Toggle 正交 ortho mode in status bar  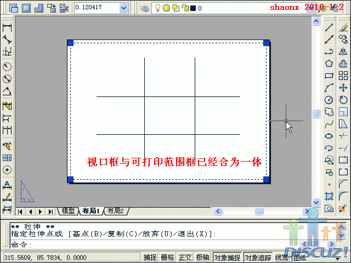pos(185,258)
